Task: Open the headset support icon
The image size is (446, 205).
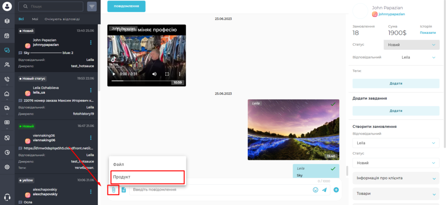Action: [x=7, y=197]
